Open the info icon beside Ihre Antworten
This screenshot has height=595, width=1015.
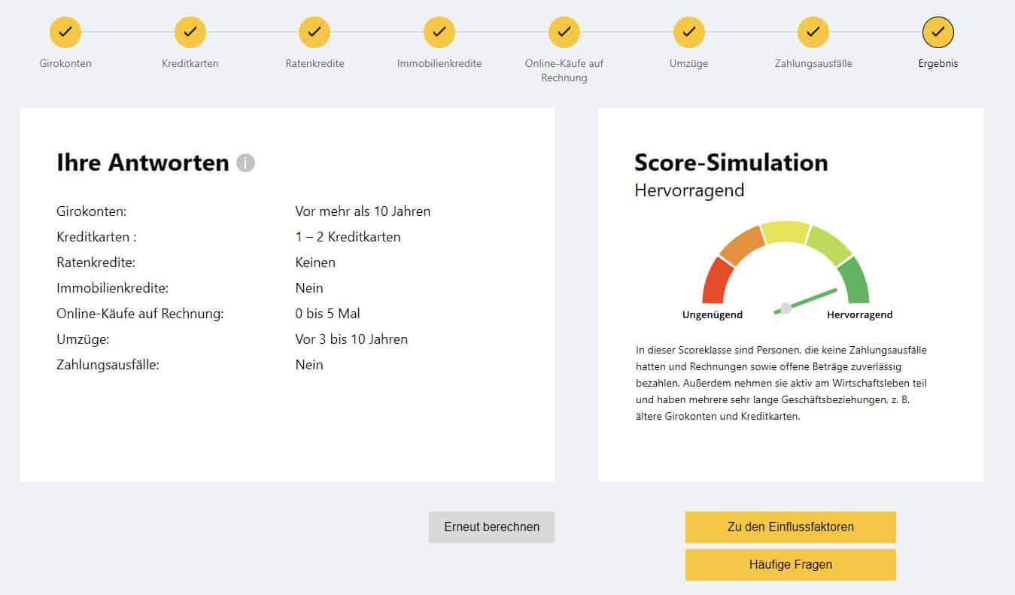pos(245,162)
